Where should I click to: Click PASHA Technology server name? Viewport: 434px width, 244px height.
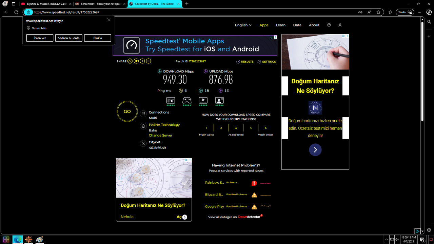[x=164, y=125]
